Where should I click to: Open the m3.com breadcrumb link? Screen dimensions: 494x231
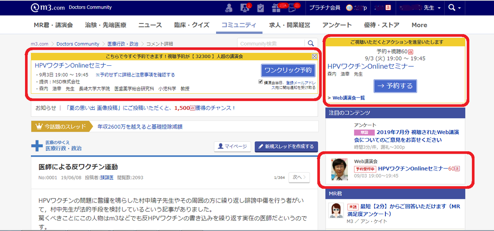tap(40, 44)
